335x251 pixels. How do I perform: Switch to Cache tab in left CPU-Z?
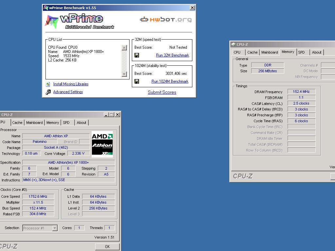click(x=17, y=123)
